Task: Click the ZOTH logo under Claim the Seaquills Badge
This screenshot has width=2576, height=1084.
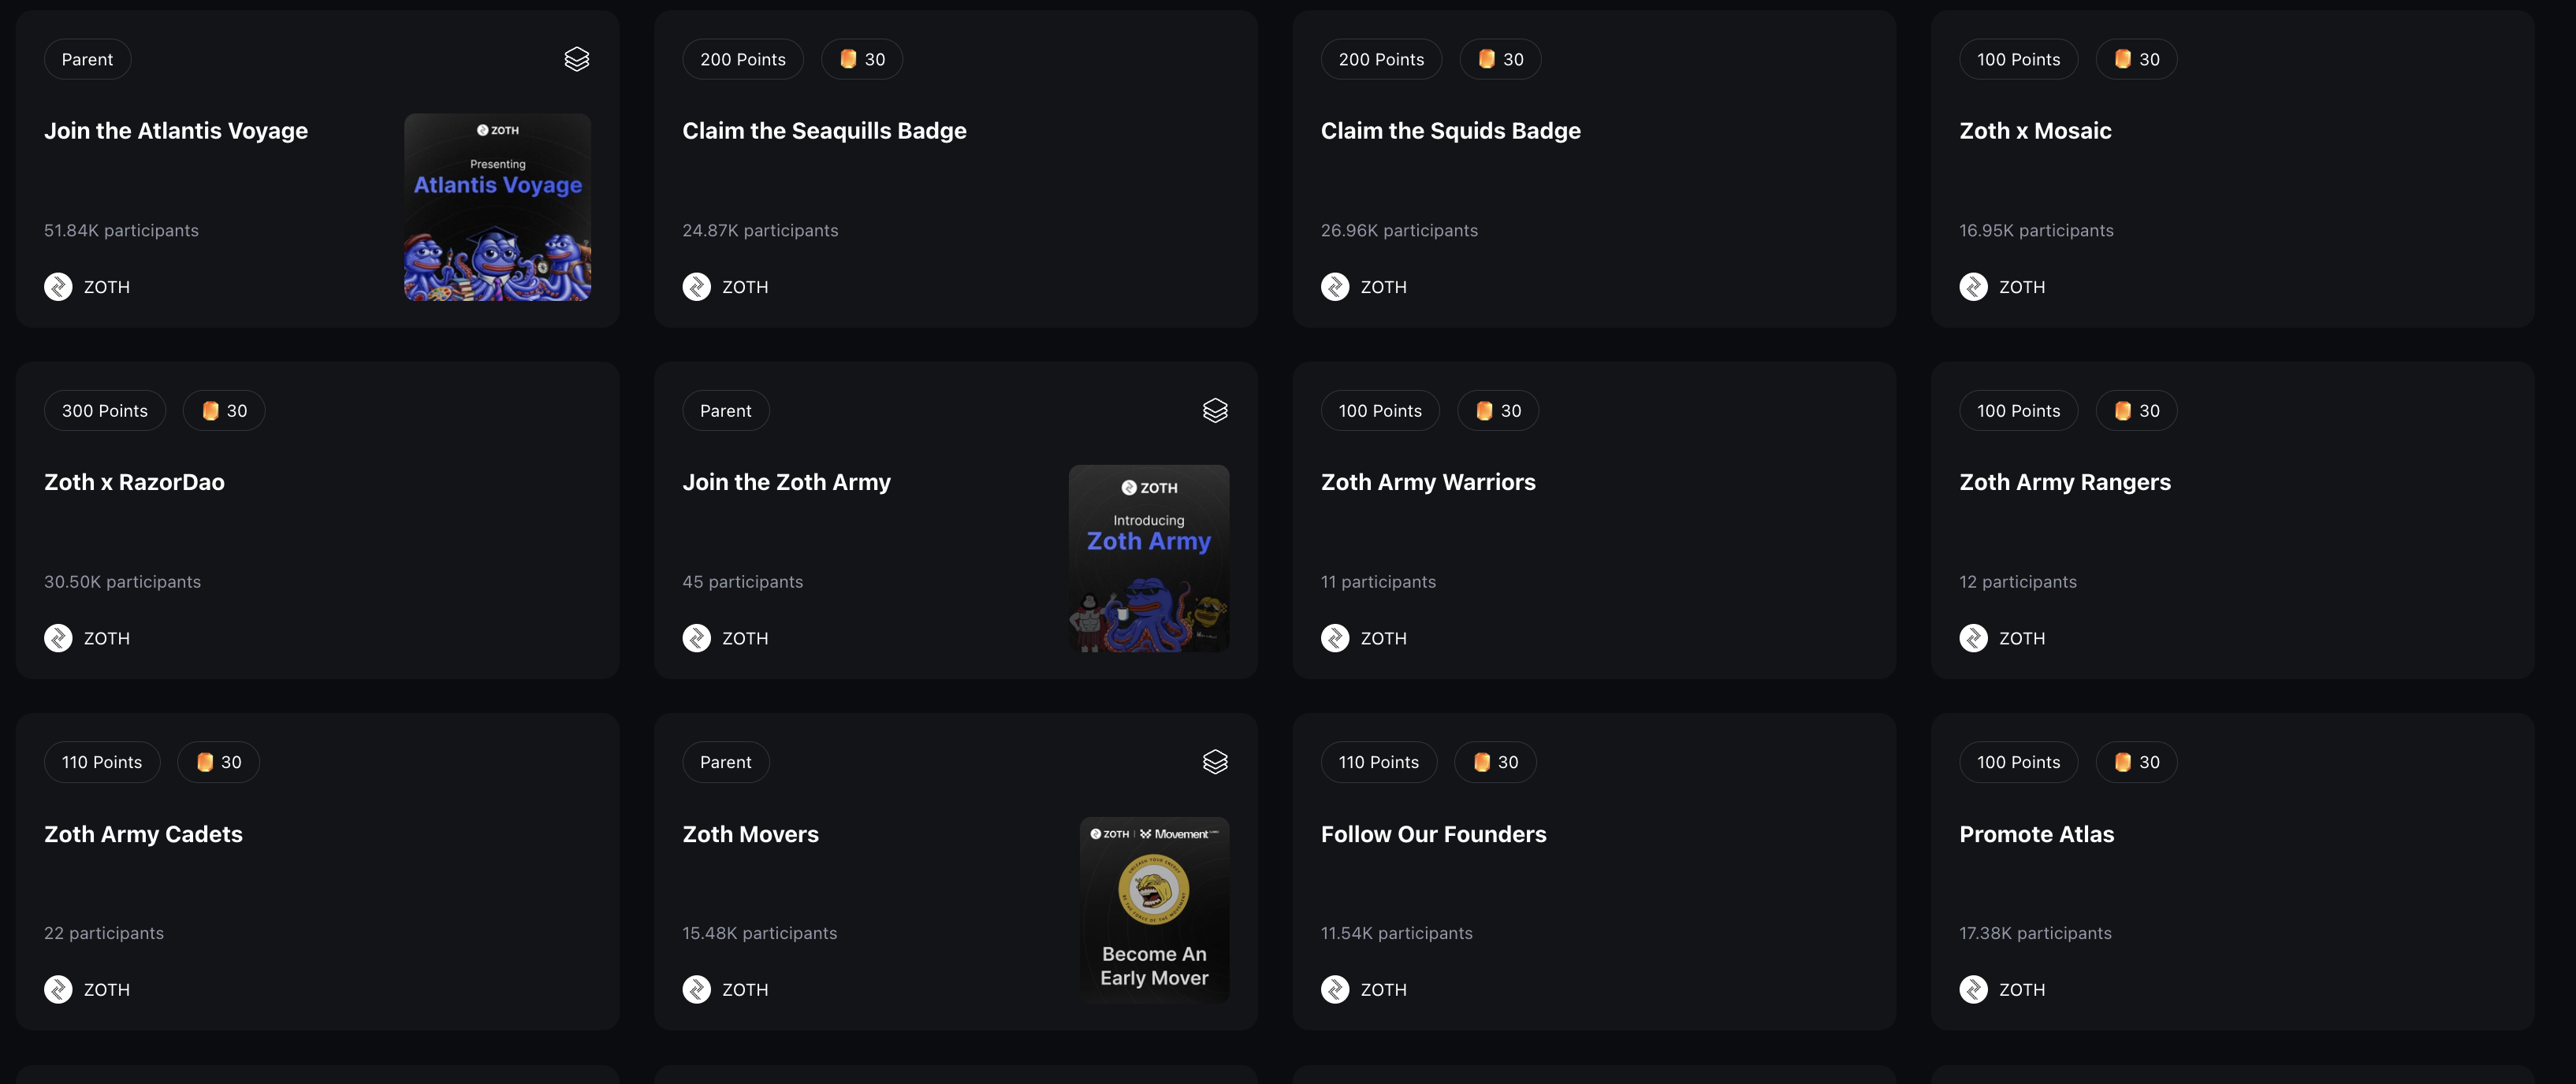Action: pyautogui.click(x=697, y=287)
